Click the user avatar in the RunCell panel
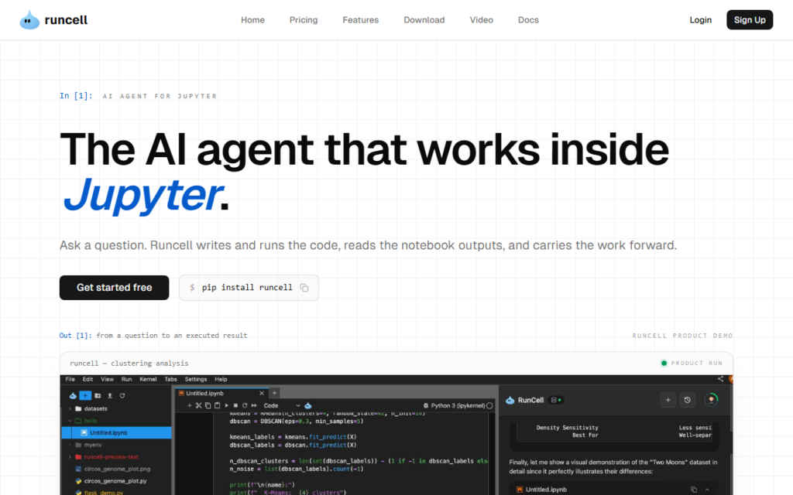The width and height of the screenshot is (793, 495). coord(711,400)
